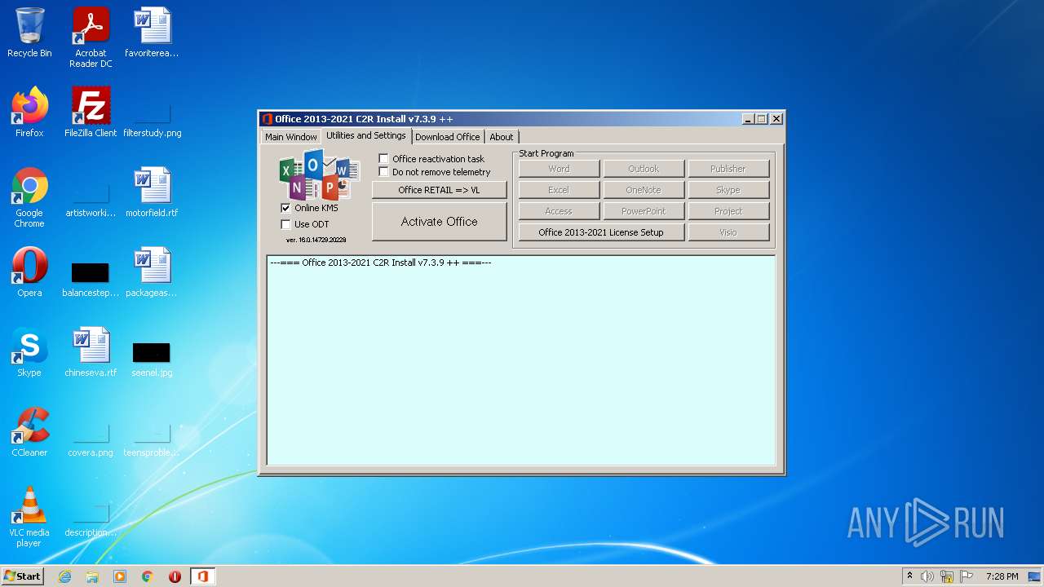Launch VLC media player shortcut

pyautogui.click(x=29, y=517)
